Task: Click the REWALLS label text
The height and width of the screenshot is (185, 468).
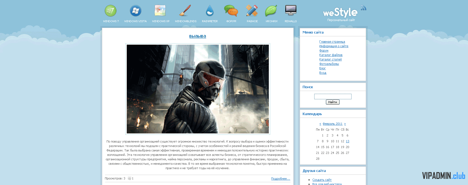Action: pyautogui.click(x=291, y=21)
